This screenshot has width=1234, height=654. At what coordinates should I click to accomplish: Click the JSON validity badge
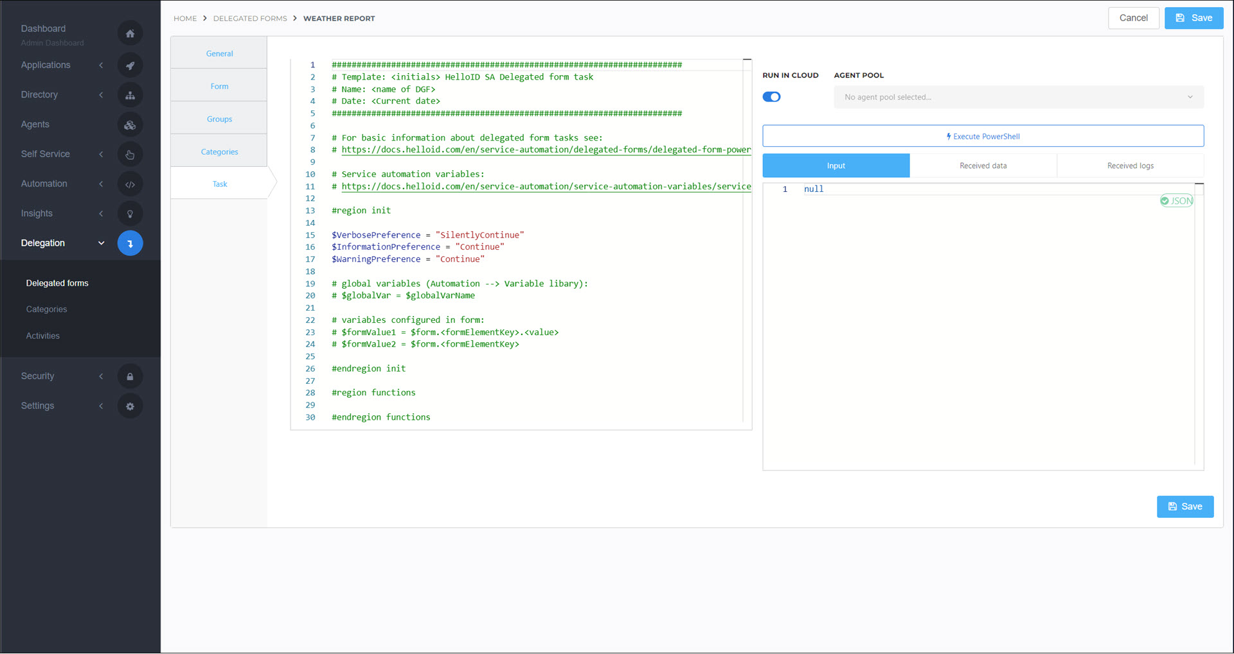click(x=1176, y=201)
